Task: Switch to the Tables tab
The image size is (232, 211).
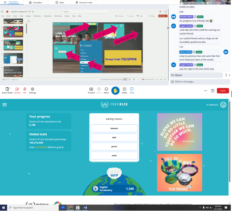Action: tap(60, 3)
